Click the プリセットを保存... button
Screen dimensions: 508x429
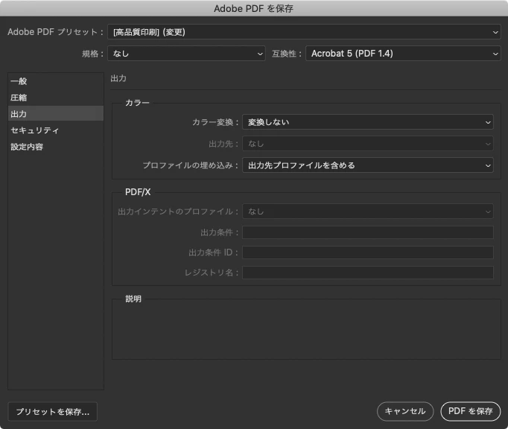[x=52, y=412]
